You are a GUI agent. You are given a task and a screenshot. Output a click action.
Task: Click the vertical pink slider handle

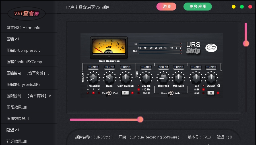[246, 43]
